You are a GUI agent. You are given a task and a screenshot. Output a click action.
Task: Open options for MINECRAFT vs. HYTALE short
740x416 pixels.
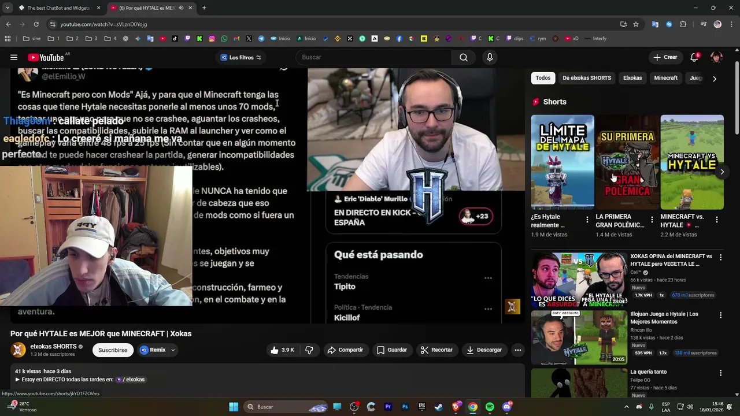click(716, 220)
